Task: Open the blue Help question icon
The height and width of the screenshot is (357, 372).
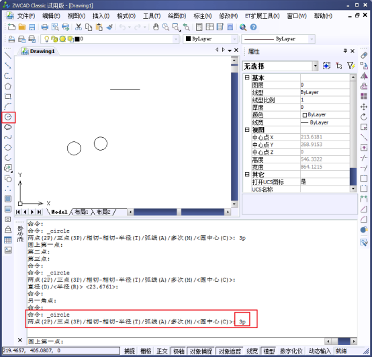Action: 253,27
